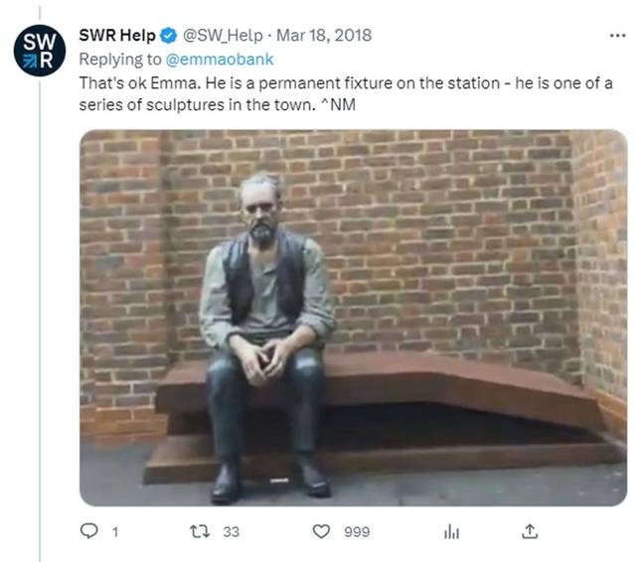Click the like count 999
644x562 pixels.
click(357, 532)
